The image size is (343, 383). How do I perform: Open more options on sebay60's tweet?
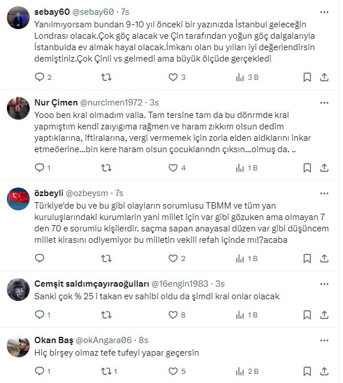click(324, 12)
